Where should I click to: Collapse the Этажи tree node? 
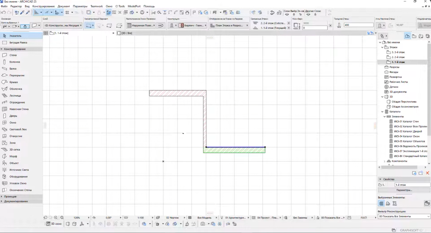(x=382, y=47)
